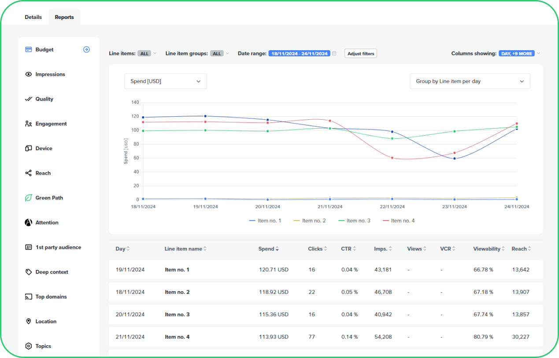Open the Budget report icon
Image resolution: width=559 pixels, height=358 pixels.
tap(29, 50)
